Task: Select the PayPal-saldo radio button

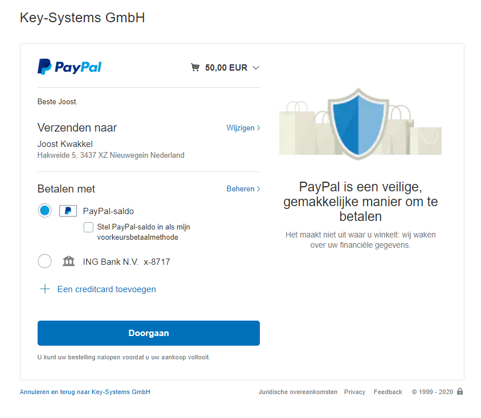Action: coord(44,211)
